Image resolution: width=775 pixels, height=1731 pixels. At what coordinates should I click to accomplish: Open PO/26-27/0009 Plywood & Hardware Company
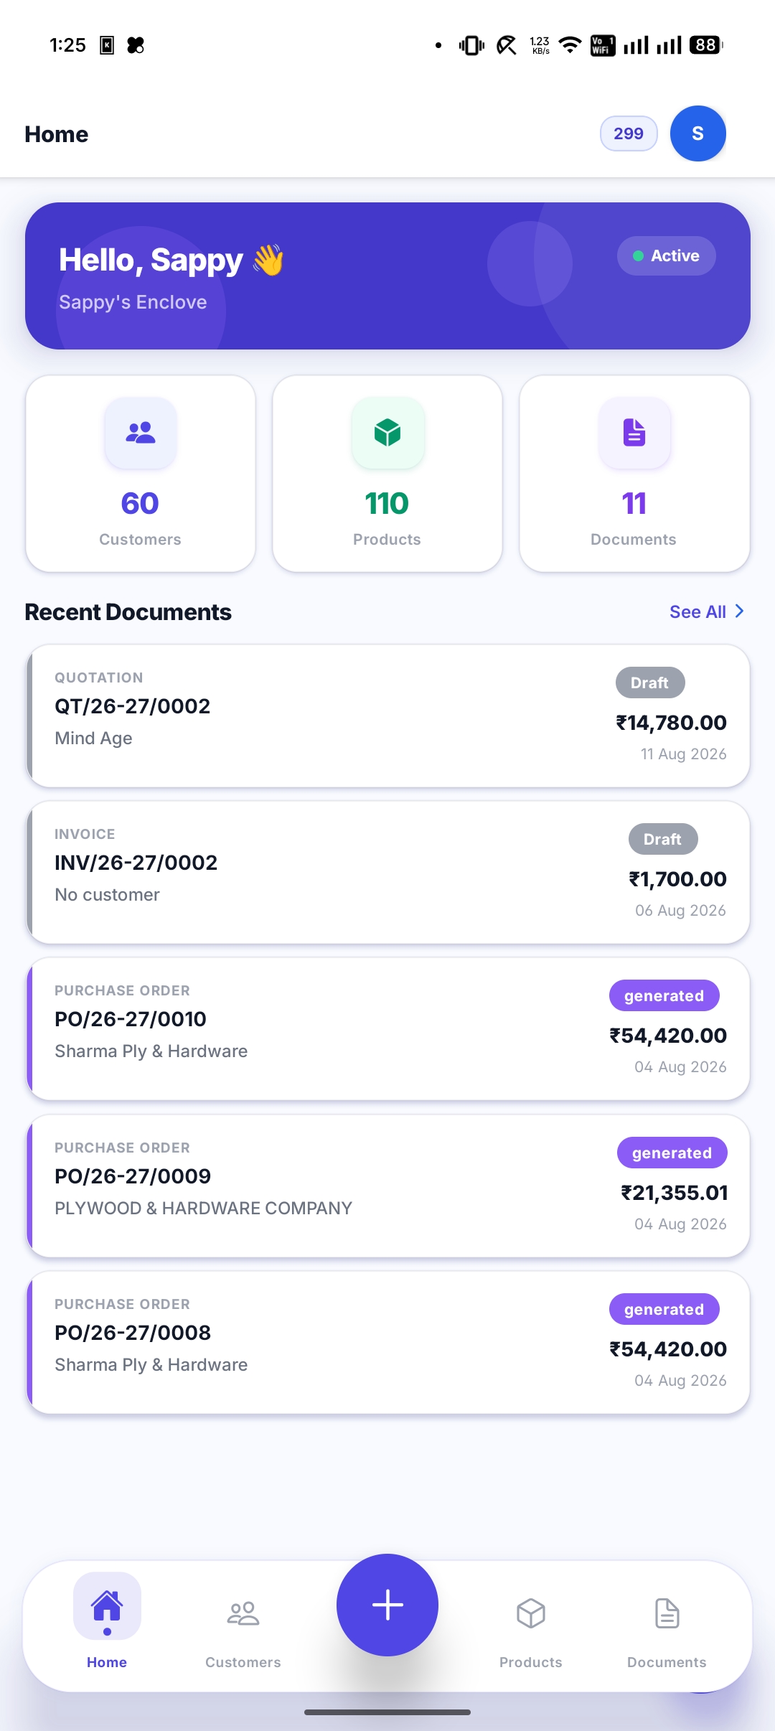pyautogui.click(x=387, y=1186)
